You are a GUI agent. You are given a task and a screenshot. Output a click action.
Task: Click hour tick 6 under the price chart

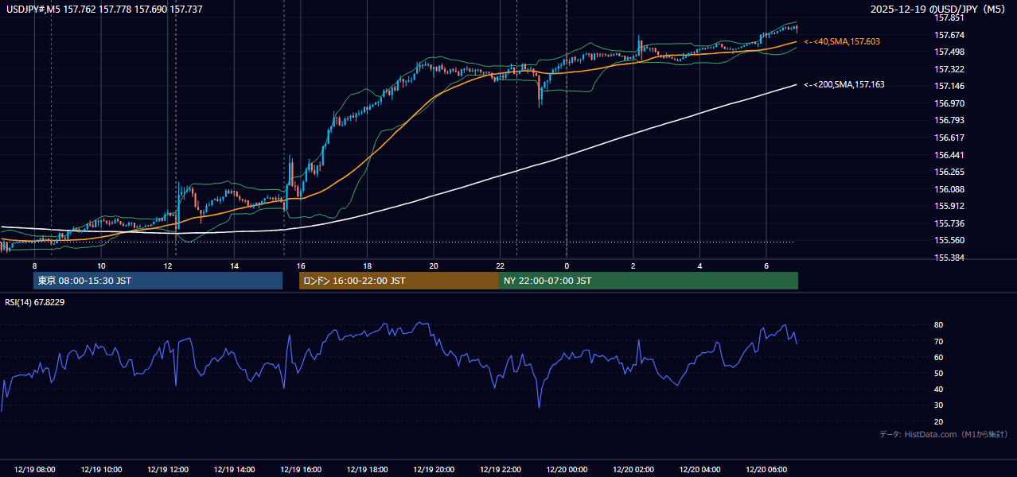766,266
